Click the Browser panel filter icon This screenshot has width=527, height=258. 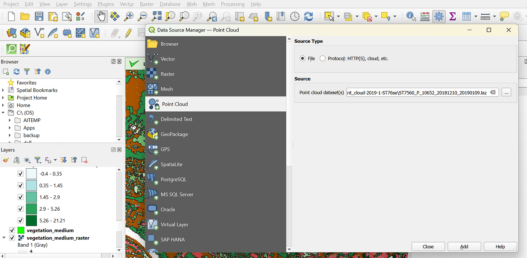[x=27, y=71]
